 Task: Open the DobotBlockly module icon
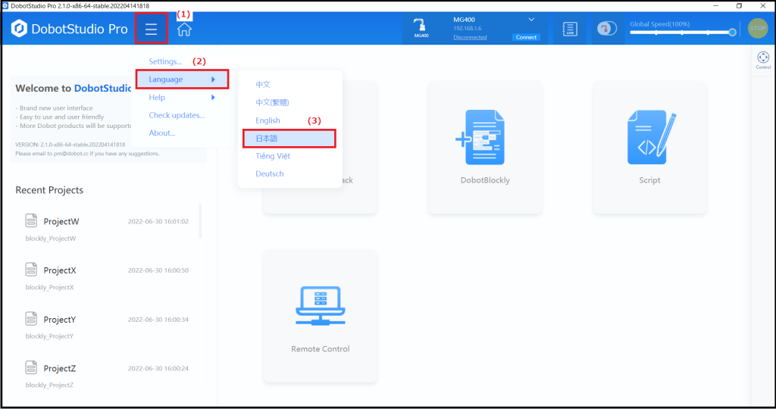[x=480, y=137]
